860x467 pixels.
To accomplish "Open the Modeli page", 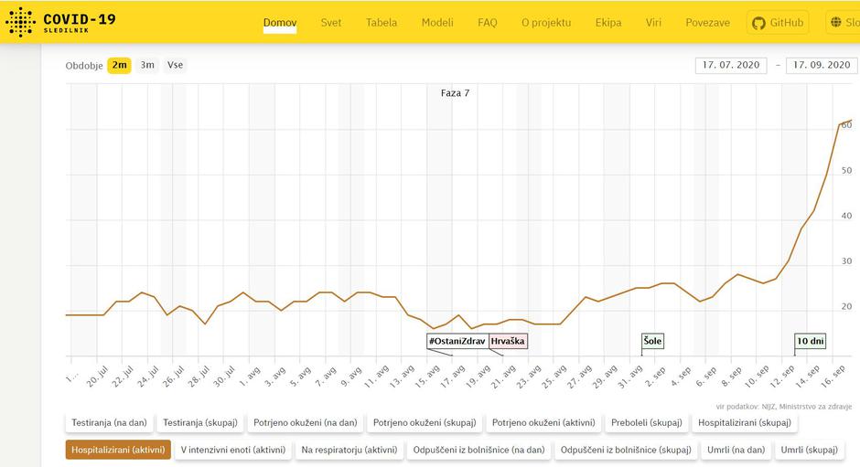I will pyautogui.click(x=437, y=23).
